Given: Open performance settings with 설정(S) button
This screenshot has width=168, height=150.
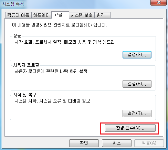Looking at the screenshot, I should tap(137, 55).
